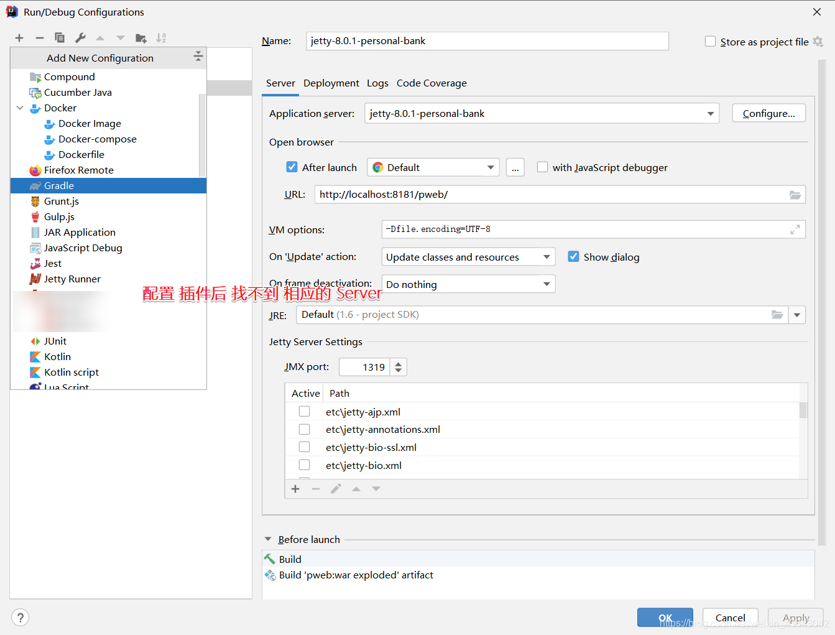Click the OK button
Screen dimensions: 835x635
click(665, 618)
